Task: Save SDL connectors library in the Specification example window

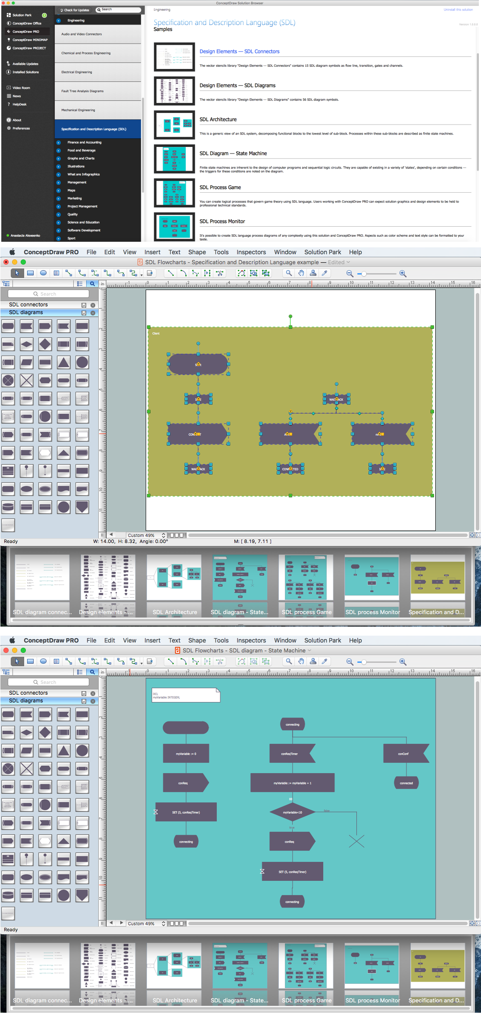Action: pyautogui.click(x=84, y=305)
